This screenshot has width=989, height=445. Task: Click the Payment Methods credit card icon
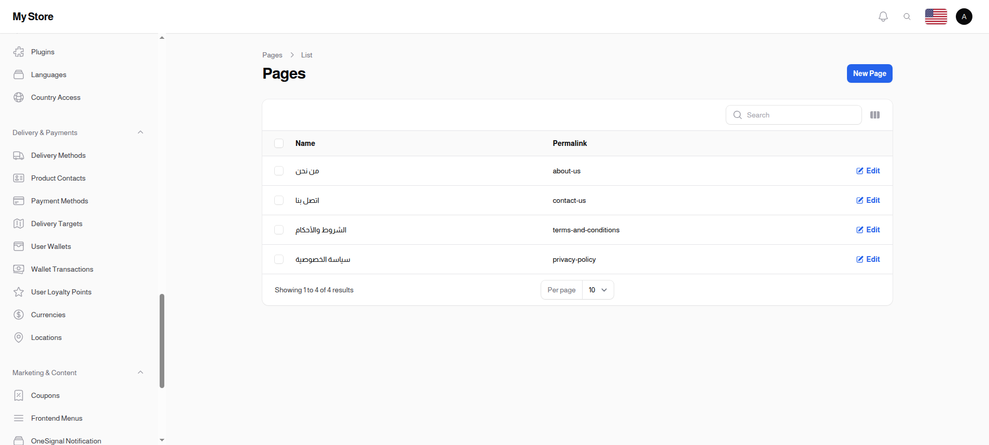coord(19,201)
